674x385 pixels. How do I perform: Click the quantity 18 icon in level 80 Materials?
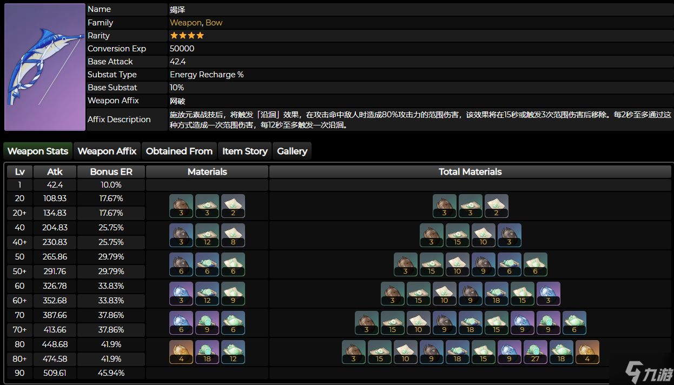tap(207, 352)
